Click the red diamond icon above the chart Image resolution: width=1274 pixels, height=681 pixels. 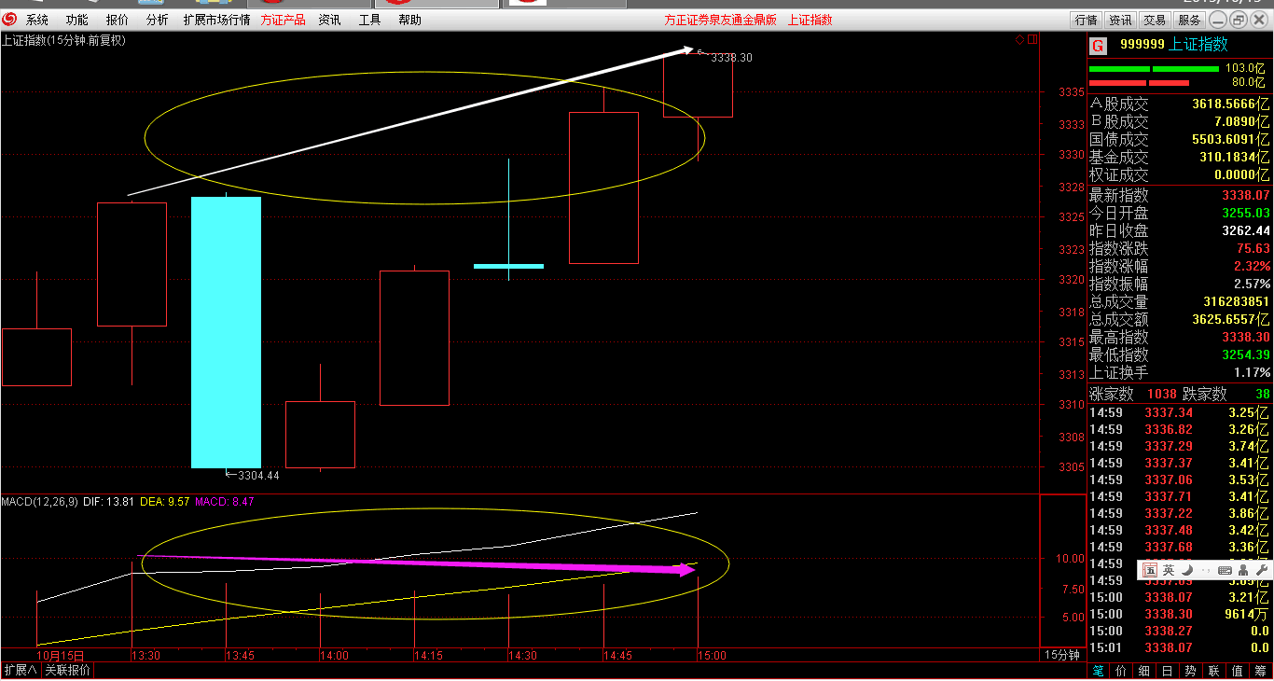pyautogui.click(x=1019, y=40)
